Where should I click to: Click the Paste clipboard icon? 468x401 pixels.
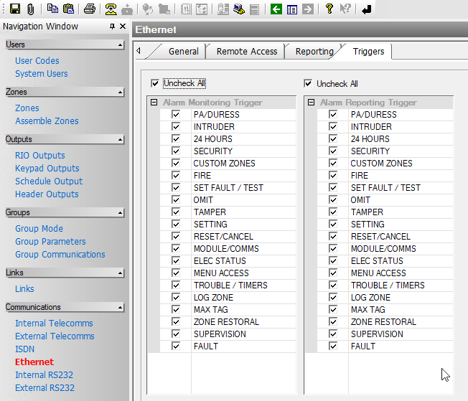[x=69, y=9]
